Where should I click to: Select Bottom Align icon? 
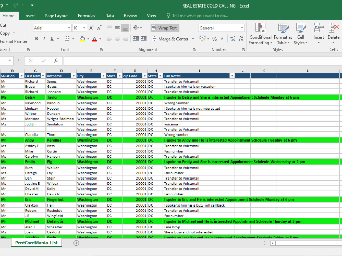click(125, 28)
